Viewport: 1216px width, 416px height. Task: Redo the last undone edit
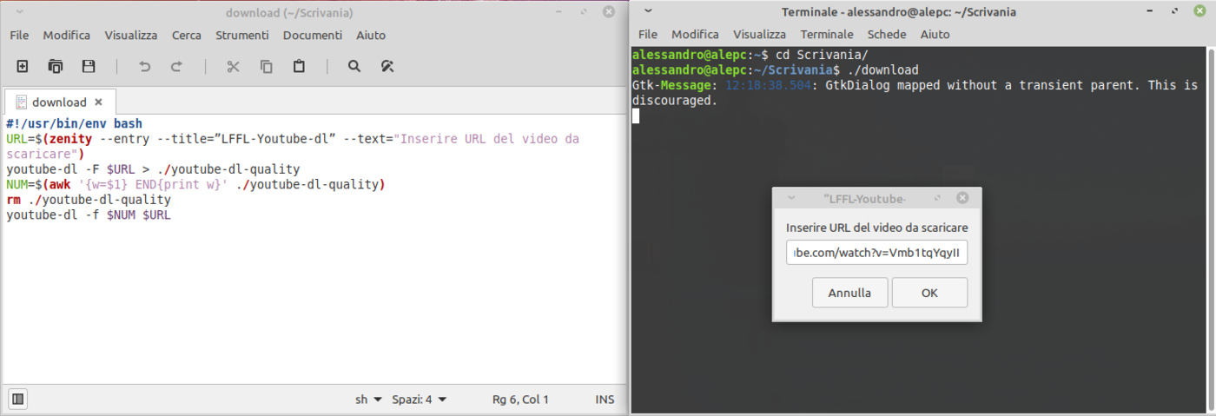pyautogui.click(x=176, y=66)
